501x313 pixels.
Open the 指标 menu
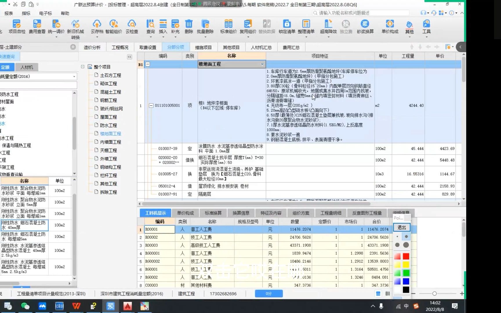tap(26, 13)
